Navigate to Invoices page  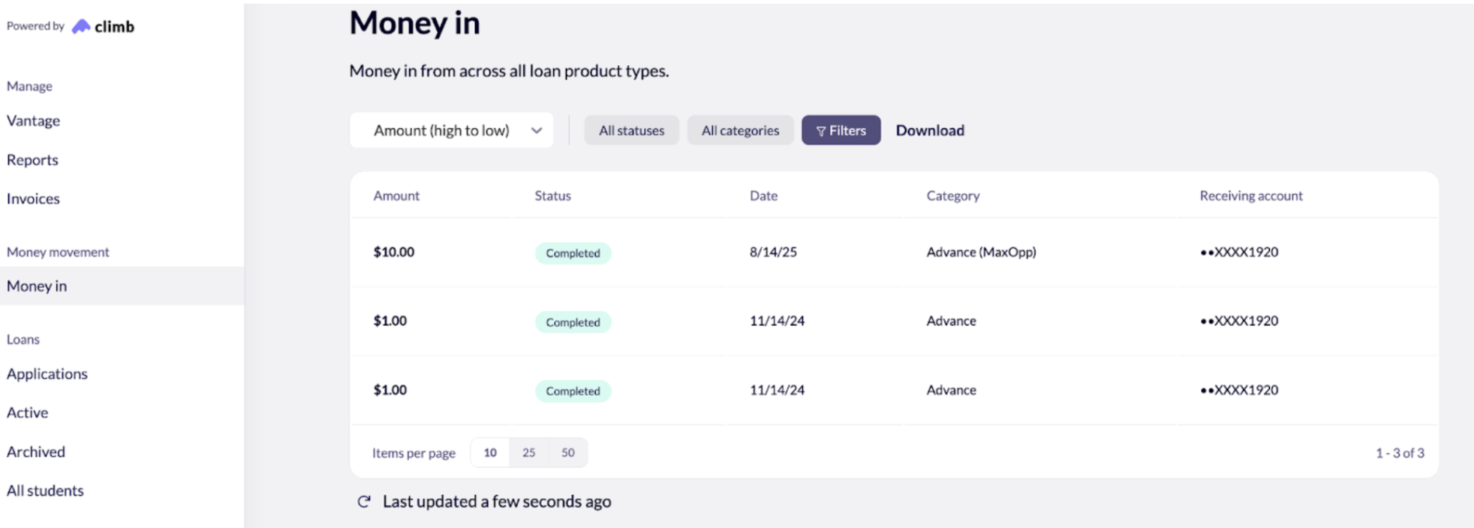pyautogui.click(x=33, y=199)
